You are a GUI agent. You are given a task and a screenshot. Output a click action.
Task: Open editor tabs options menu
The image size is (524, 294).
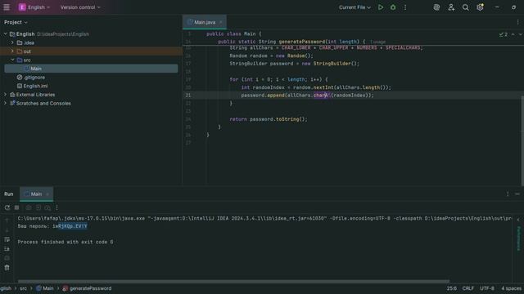pyautogui.click(x=517, y=22)
